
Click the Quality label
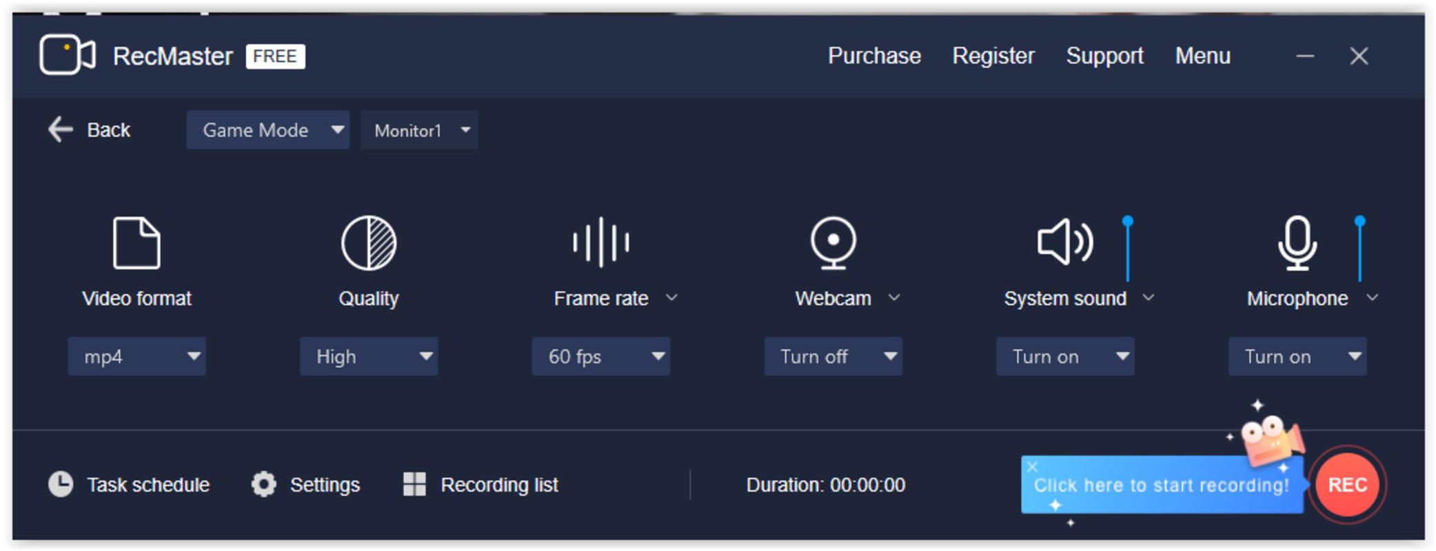pyautogui.click(x=369, y=298)
